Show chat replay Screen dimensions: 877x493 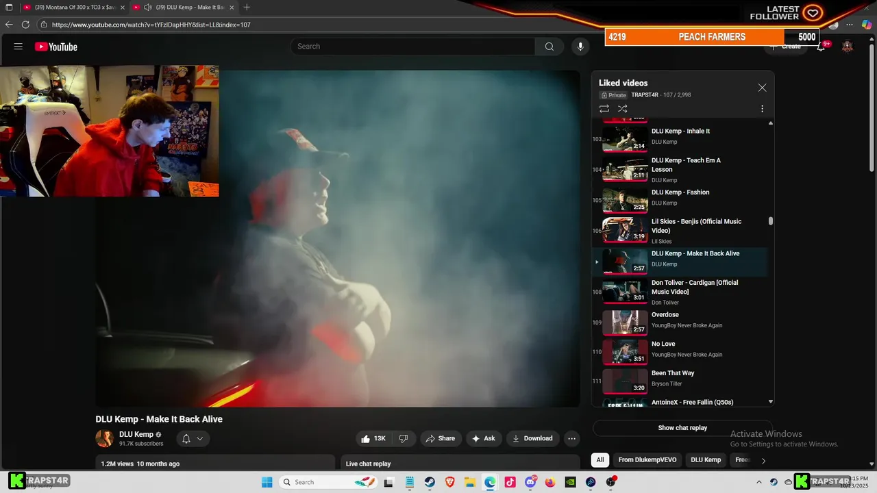pyautogui.click(x=682, y=428)
